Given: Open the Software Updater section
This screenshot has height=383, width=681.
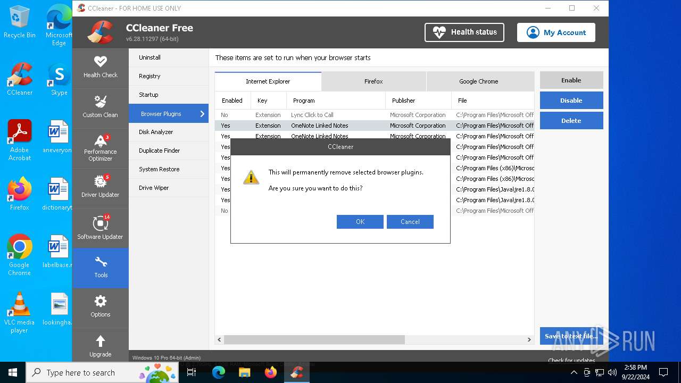Looking at the screenshot, I should (100, 228).
